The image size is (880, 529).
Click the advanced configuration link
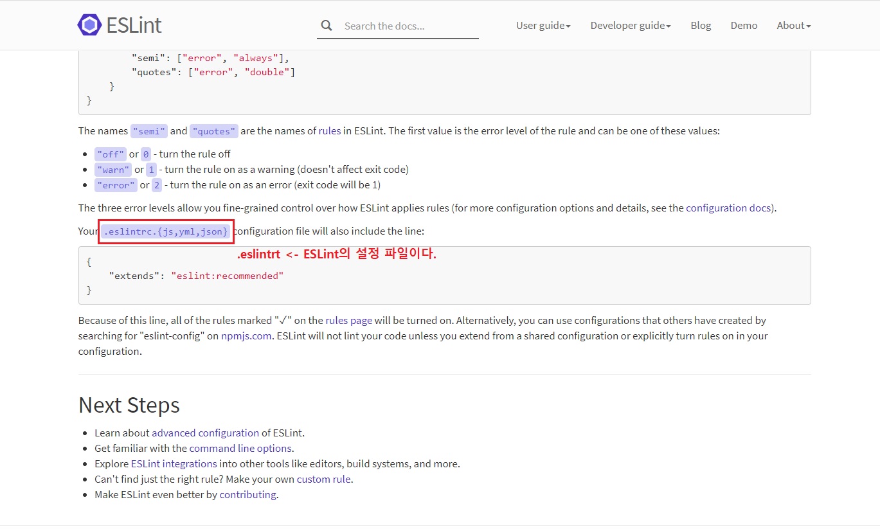[x=205, y=433]
